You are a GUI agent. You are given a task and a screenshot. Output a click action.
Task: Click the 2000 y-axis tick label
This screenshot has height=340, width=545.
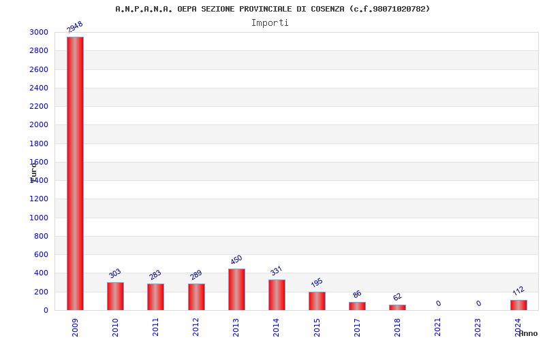click(39, 124)
